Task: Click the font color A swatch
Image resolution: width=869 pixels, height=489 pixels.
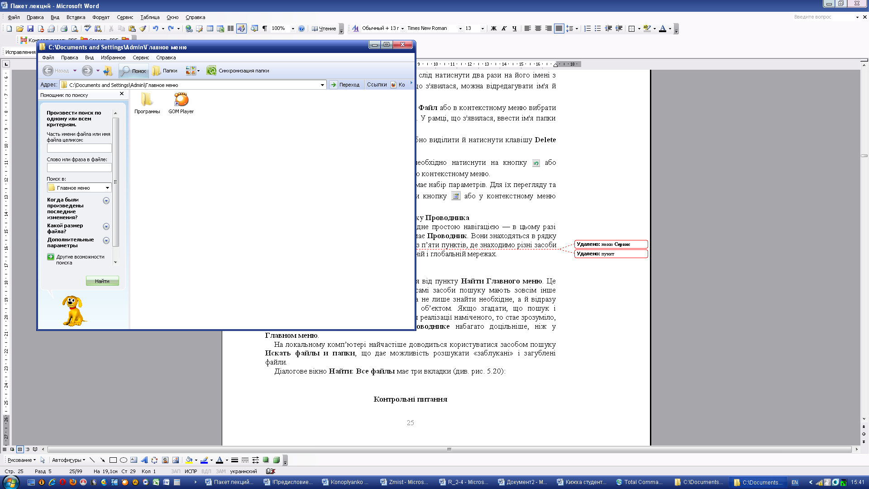Action: (x=663, y=29)
